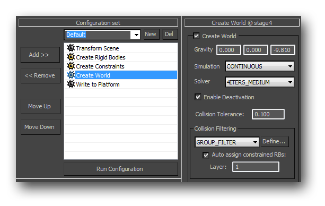Select the Transform Scene list row
Screen dimensions: 325x206
point(121,48)
